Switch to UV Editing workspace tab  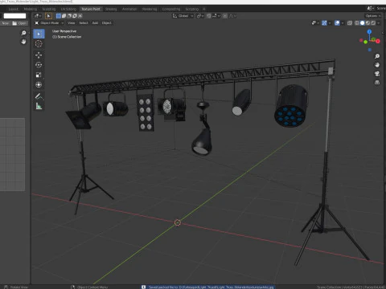click(x=68, y=9)
